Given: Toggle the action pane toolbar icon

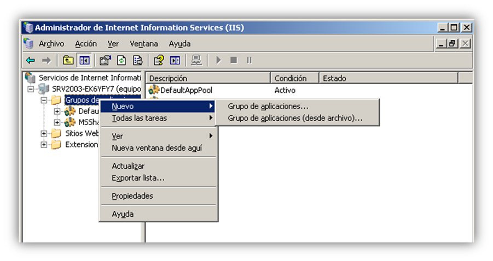Looking at the screenshot, I should click(175, 60).
